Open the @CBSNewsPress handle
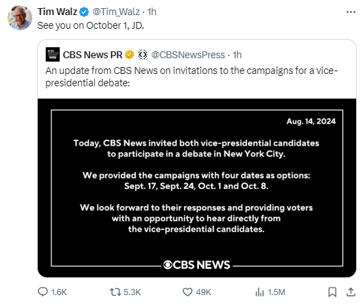 point(188,55)
